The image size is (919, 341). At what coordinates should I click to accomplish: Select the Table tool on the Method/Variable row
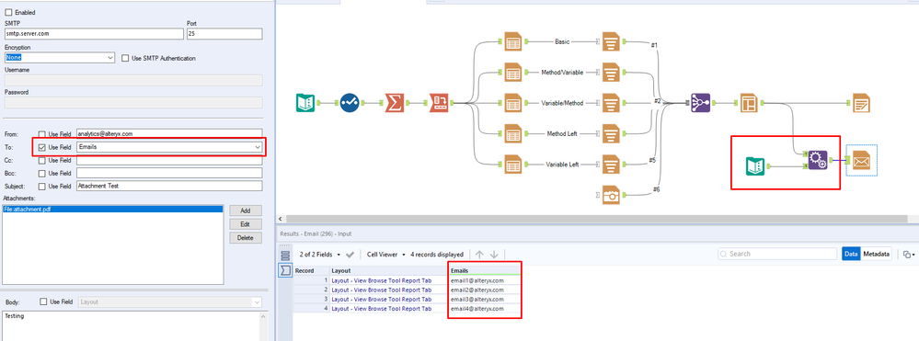pyautogui.click(x=512, y=73)
